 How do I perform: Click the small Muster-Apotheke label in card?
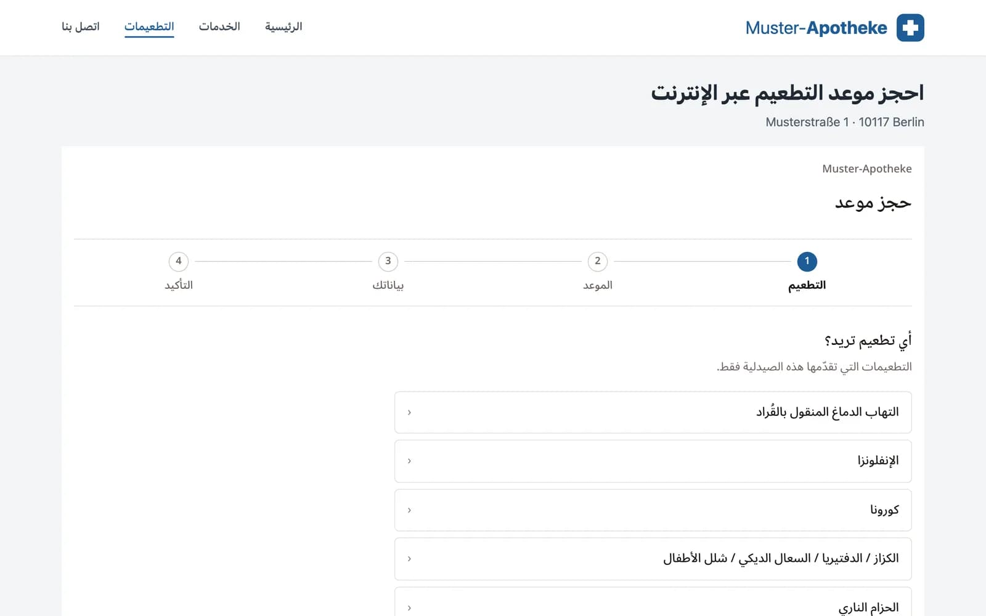866,169
